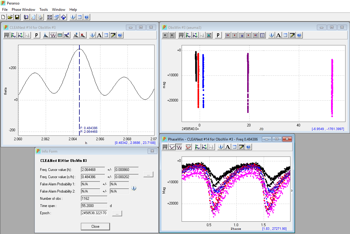Click the Save disk icon in main toolbar
The image size is (350, 234).
17,17
